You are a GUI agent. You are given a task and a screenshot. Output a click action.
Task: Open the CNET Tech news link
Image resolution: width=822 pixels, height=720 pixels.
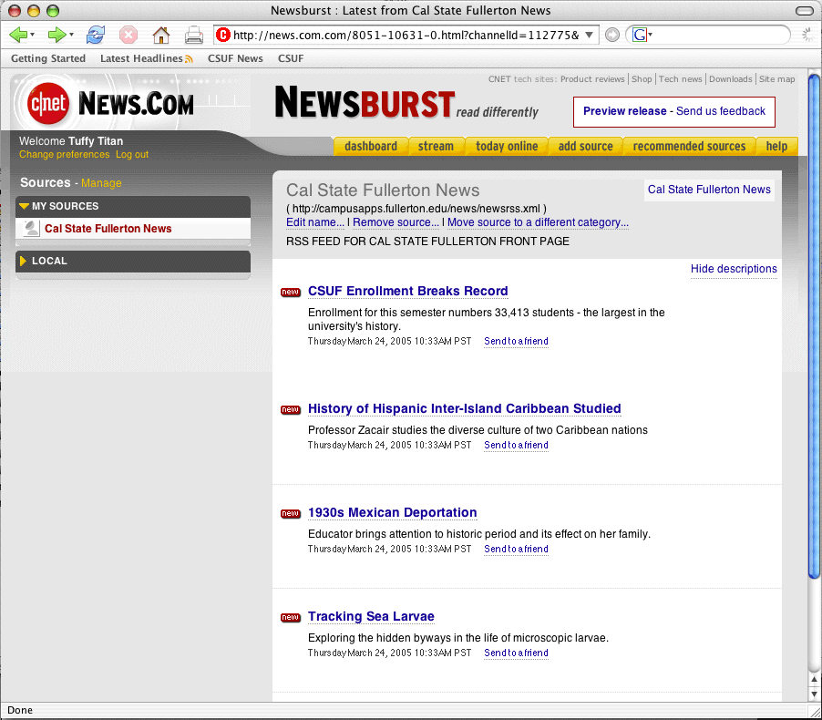[x=680, y=79]
